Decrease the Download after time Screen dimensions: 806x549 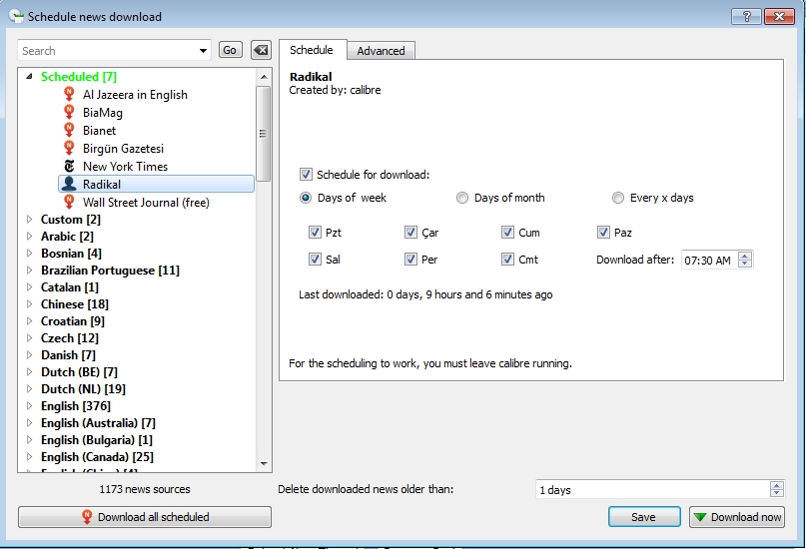pyautogui.click(x=745, y=264)
